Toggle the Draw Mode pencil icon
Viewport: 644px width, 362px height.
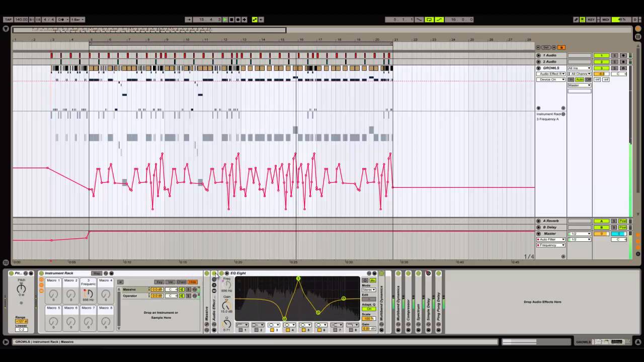click(576, 20)
